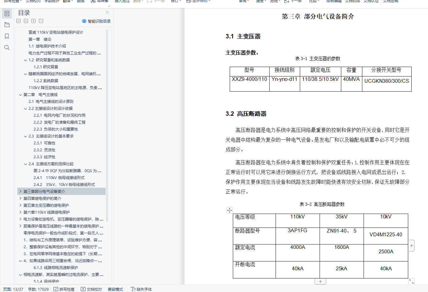Screen dimensions: 428x292
Task: Click the minus box icon under 目录
Action: [41, 21]
